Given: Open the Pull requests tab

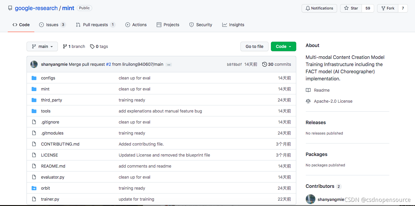Looking at the screenshot, I should pos(95,25).
